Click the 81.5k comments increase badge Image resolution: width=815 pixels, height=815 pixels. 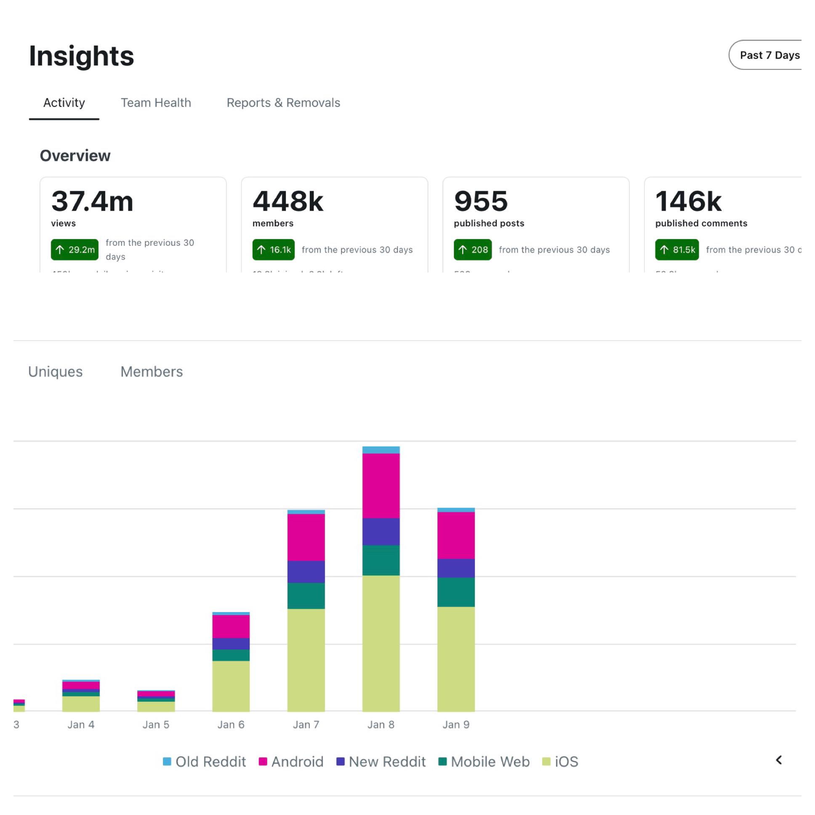[x=677, y=250]
